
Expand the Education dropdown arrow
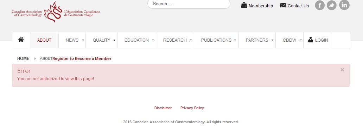coord(153,40)
